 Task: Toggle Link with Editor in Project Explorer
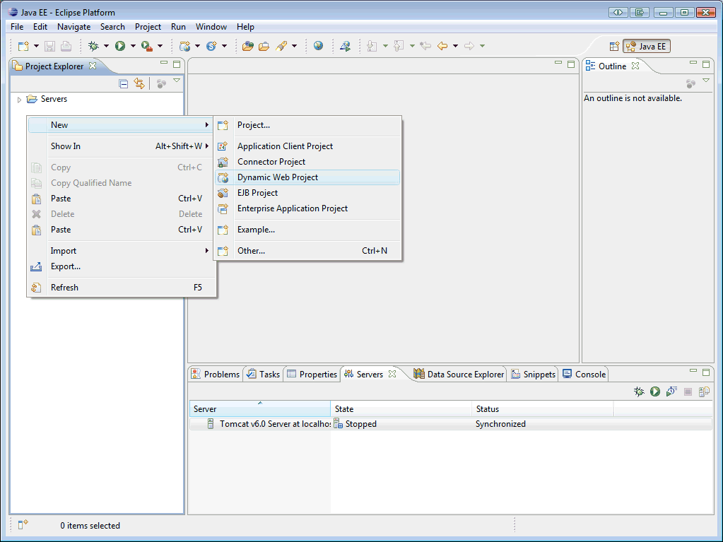139,83
